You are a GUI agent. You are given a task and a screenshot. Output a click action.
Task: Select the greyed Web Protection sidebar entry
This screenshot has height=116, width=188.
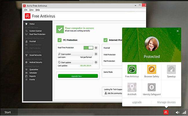click(x=35, y=45)
